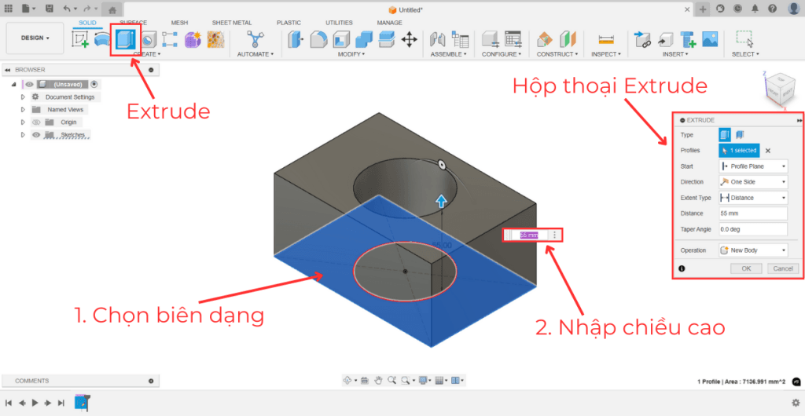
Task: Click the Insert Image icon
Action: coord(709,38)
